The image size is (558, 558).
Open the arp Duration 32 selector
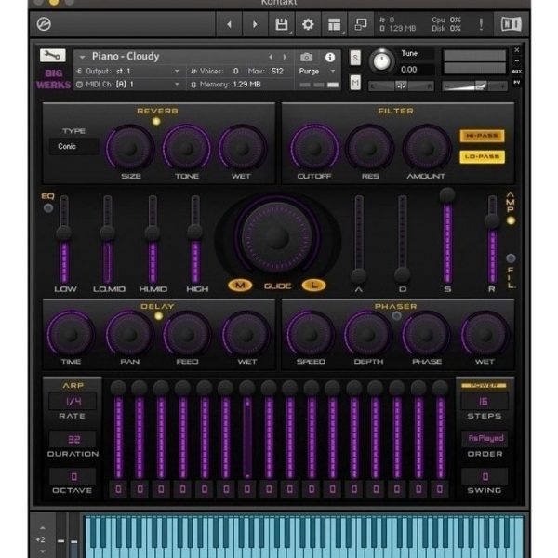[x=73, y=439]
